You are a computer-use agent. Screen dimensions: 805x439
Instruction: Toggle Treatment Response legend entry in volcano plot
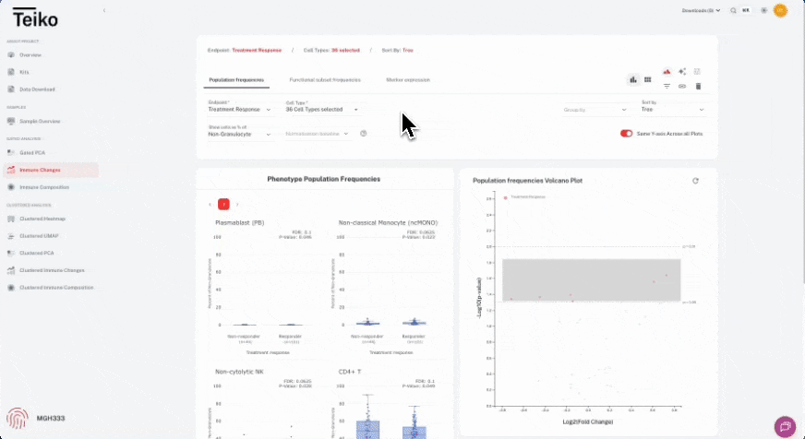524,197
